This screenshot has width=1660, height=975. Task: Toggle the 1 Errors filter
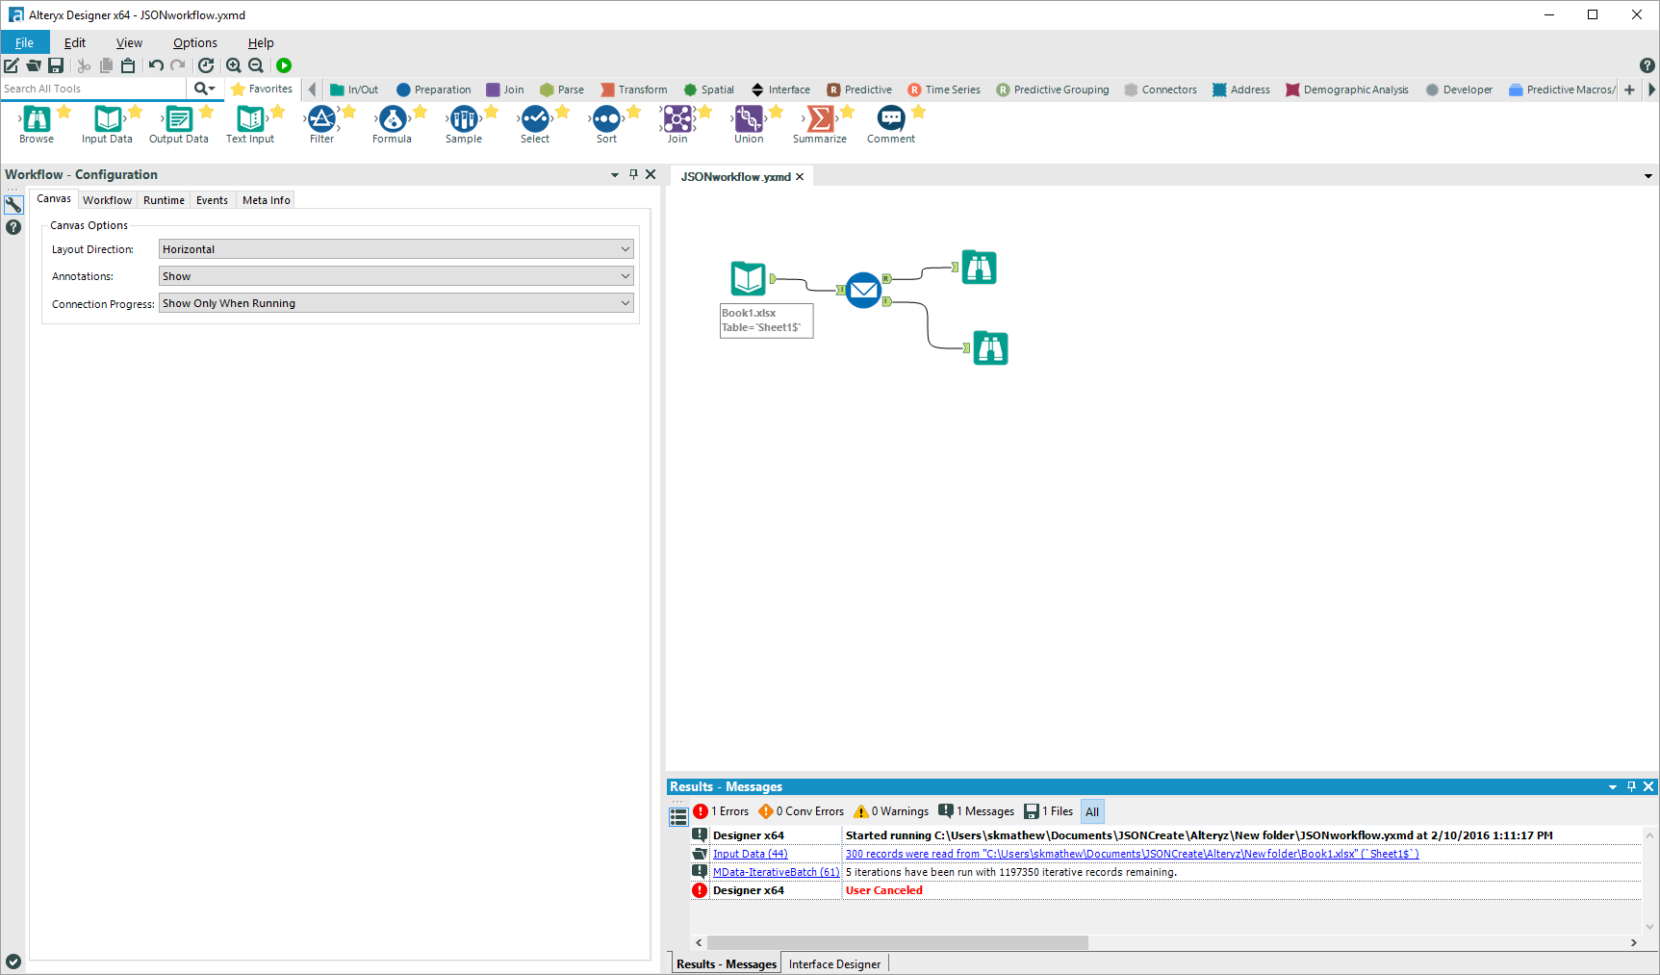point(721,811)
